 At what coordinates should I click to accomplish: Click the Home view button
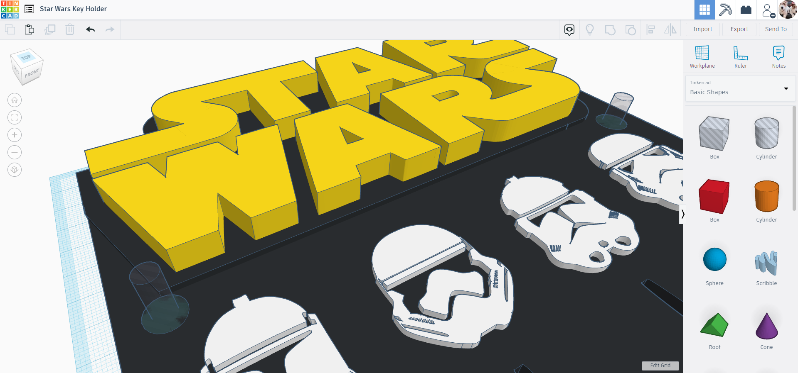point(15,100)
